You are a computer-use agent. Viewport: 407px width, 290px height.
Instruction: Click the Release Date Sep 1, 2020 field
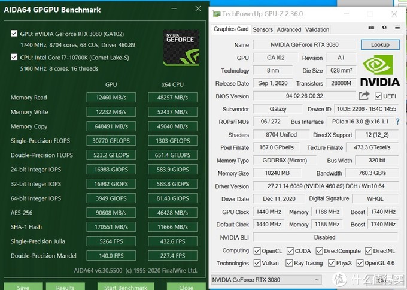coord(273,83)
